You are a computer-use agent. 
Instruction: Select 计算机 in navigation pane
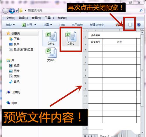(13, 92)
